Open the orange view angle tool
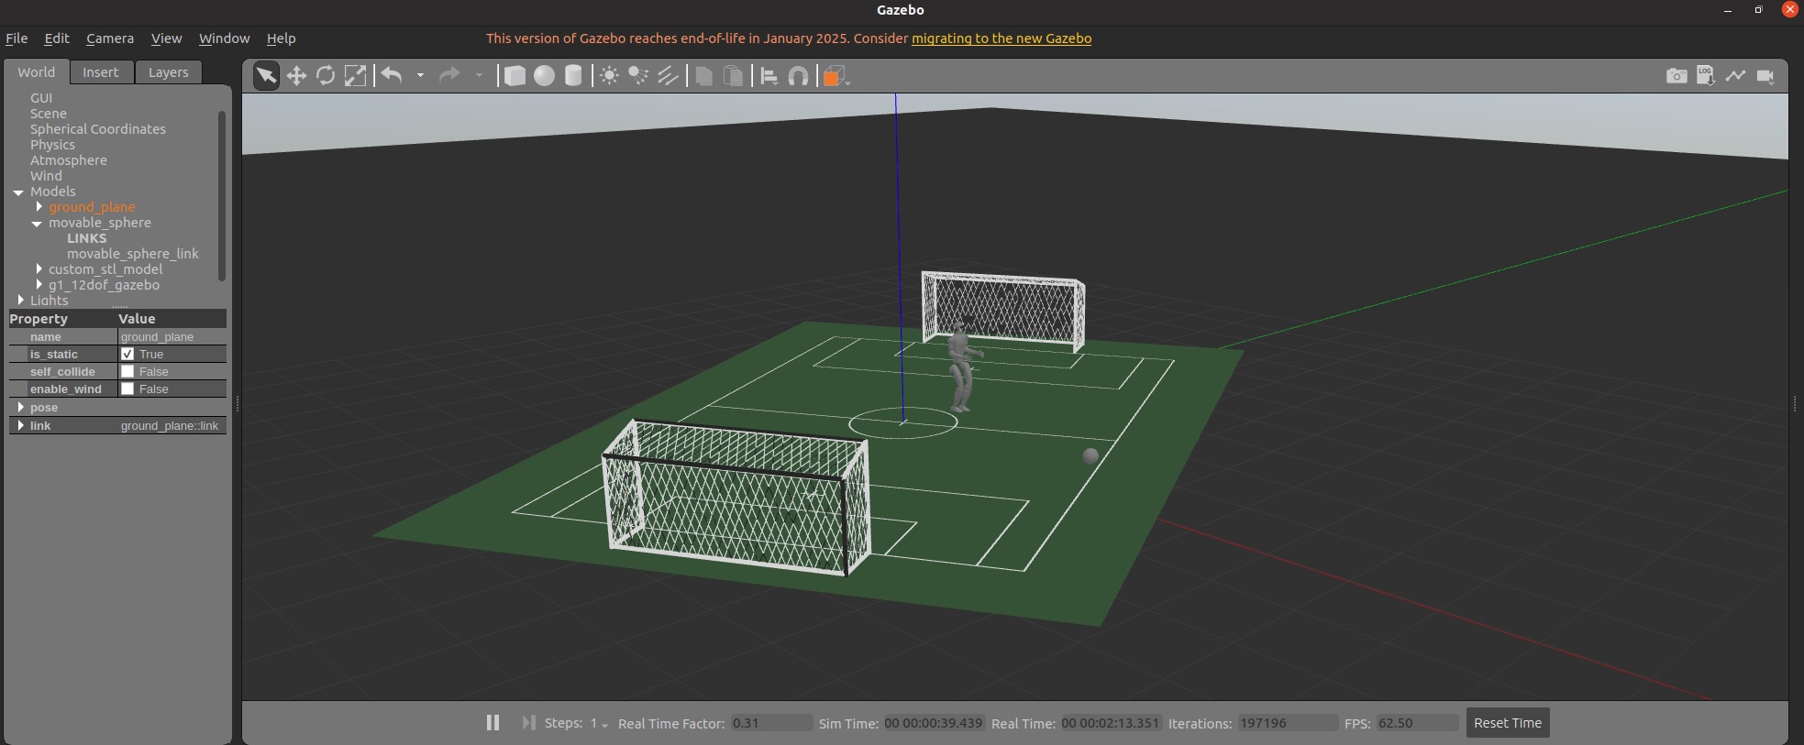The width and height of the screenshot is (1804, 745). point(836,76)
